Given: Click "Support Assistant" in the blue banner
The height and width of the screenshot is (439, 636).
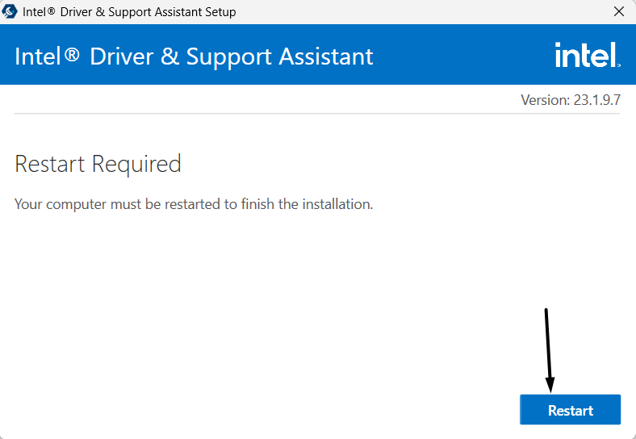Looking at the screenshot, I should tap(279, 56).
